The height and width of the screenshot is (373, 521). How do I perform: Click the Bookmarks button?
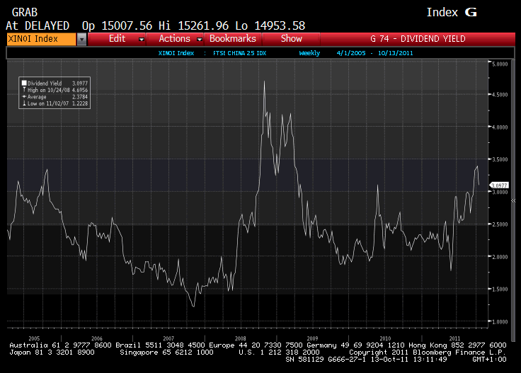233,39
